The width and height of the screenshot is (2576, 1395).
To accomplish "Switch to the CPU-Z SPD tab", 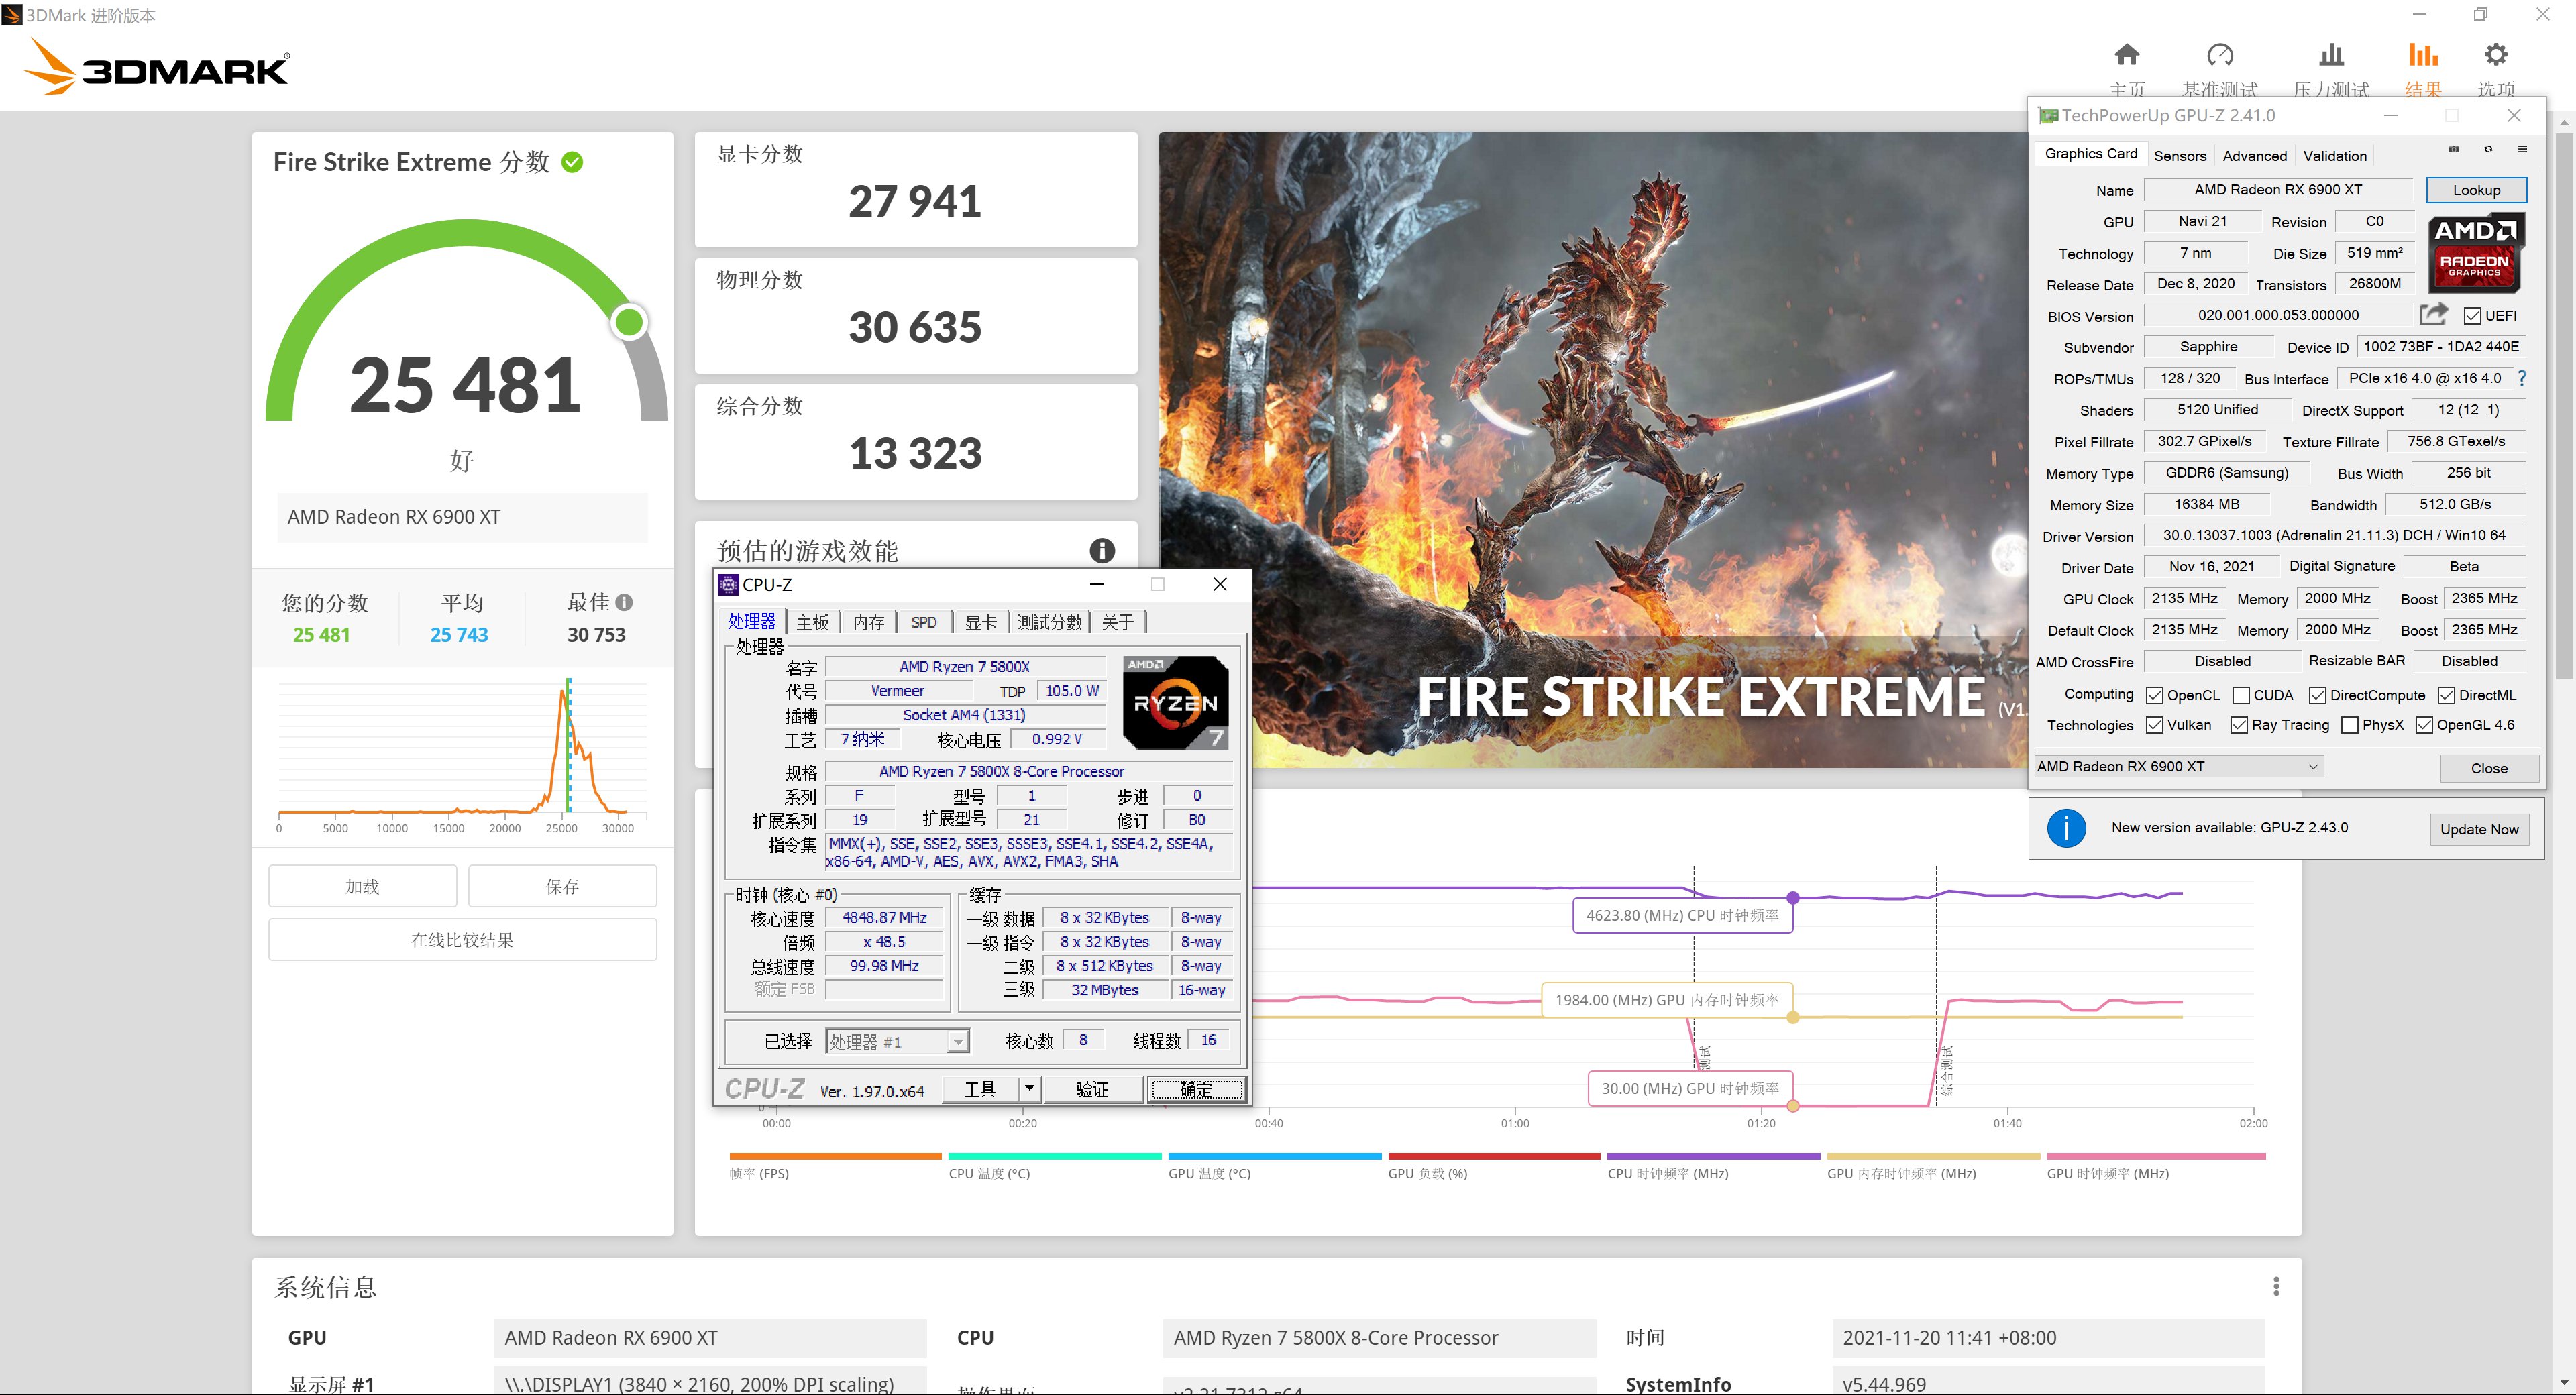I will click(923, 622).
